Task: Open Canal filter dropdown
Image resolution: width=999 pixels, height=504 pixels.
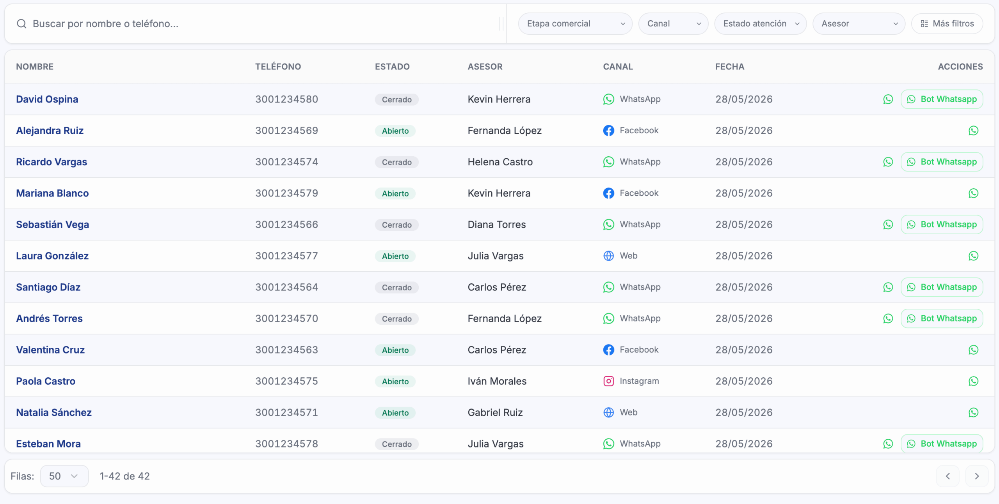Action: tap(673, 24)
